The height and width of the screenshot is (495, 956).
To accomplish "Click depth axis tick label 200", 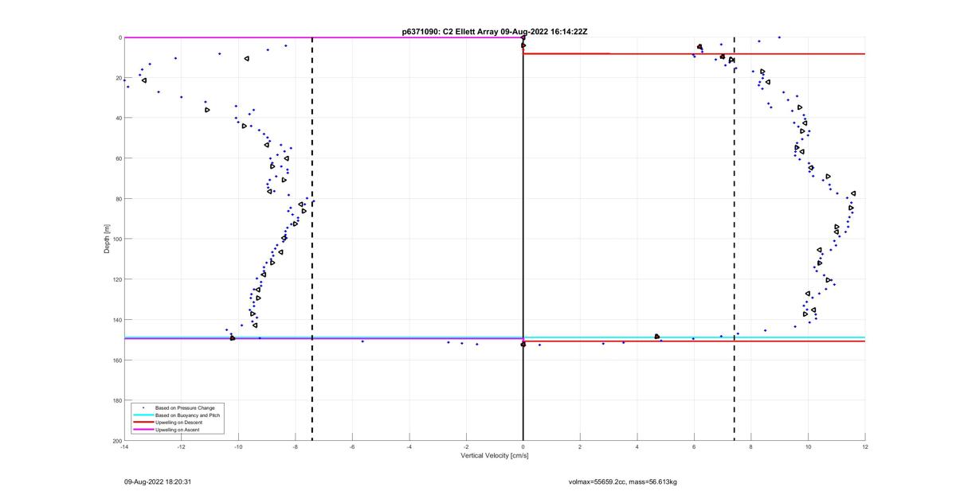I will click(117, 441).
